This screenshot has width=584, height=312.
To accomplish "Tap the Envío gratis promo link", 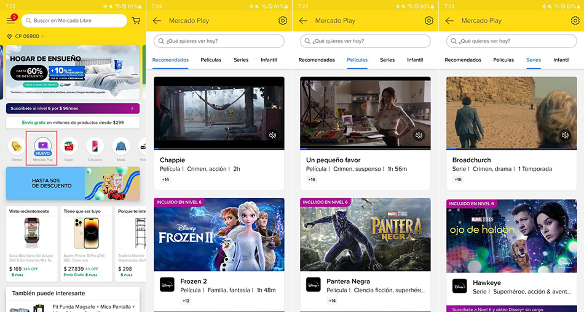I will [73, 122].
